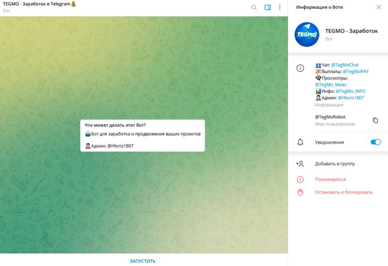Toggle the side panel icon in header
Image resolution: width=388 pixels, height=266 pixels.
click(x=268, y=7)
